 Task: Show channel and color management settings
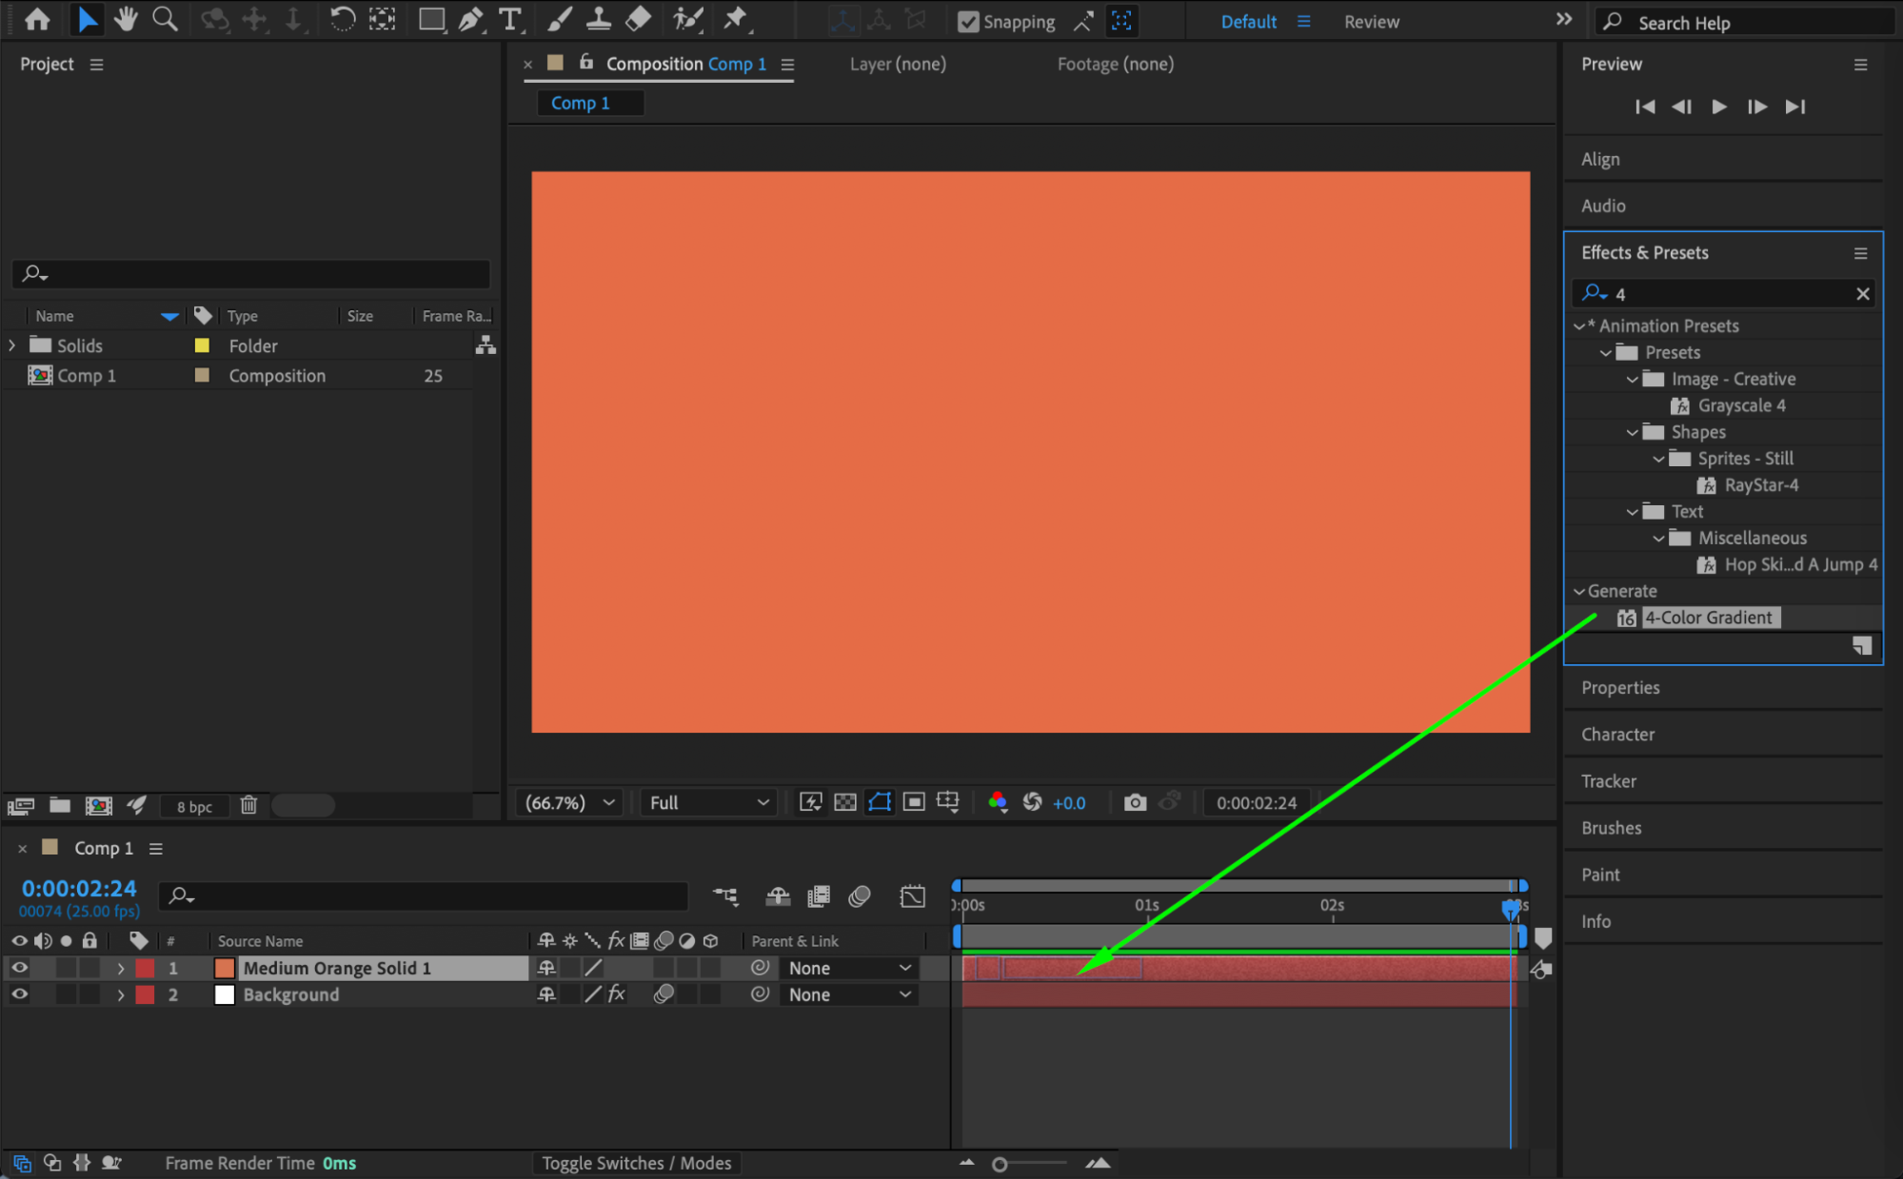click(x=998, y=802)
